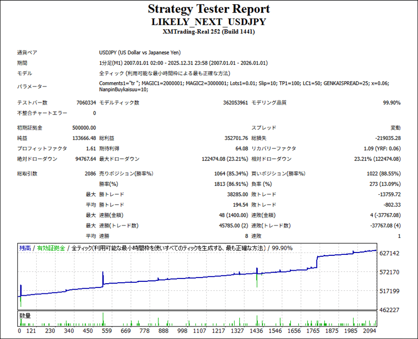The image size is (418, 339).
Task: Select the modeling quality 99.90% value
Action: [391, 103]
